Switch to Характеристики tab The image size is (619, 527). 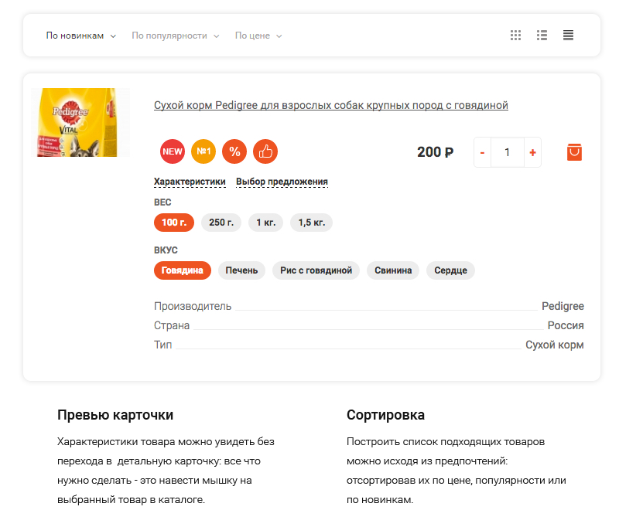(190, 182)
